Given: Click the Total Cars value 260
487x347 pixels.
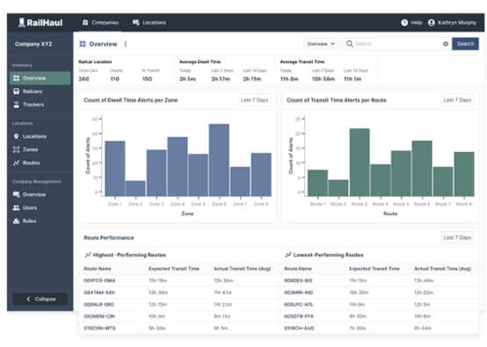Looking at the screenshot, I should (84, 79).
